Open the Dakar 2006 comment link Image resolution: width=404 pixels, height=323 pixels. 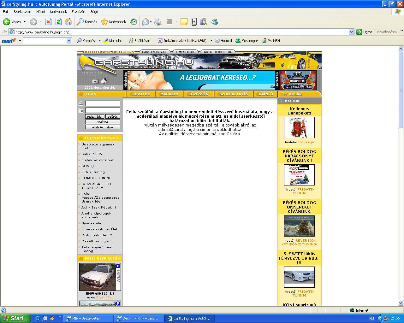pyautogui.click(x=92, y=154)
